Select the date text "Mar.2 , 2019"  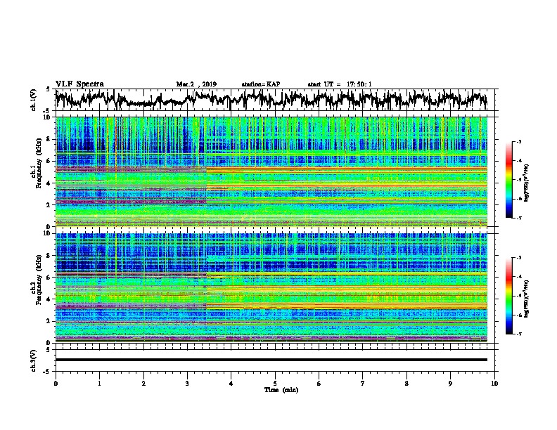pyautogui.click(x=196, y=84)
